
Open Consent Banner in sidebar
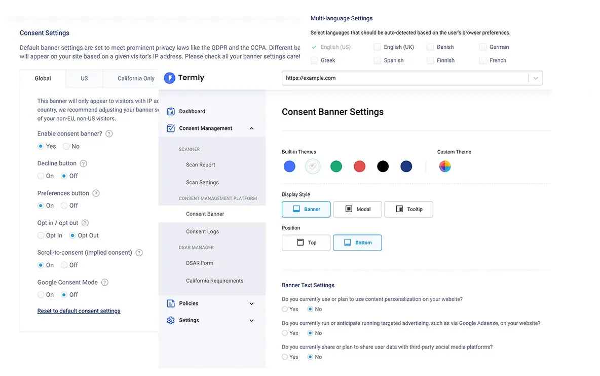[x=205, y=214]
